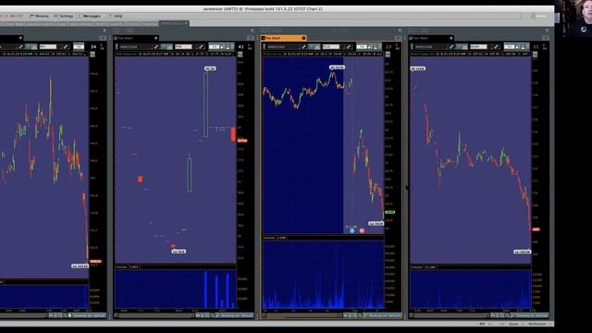Open the panel menu above chart 43
This screenshot has width=592, height=333.
(251, 38)
